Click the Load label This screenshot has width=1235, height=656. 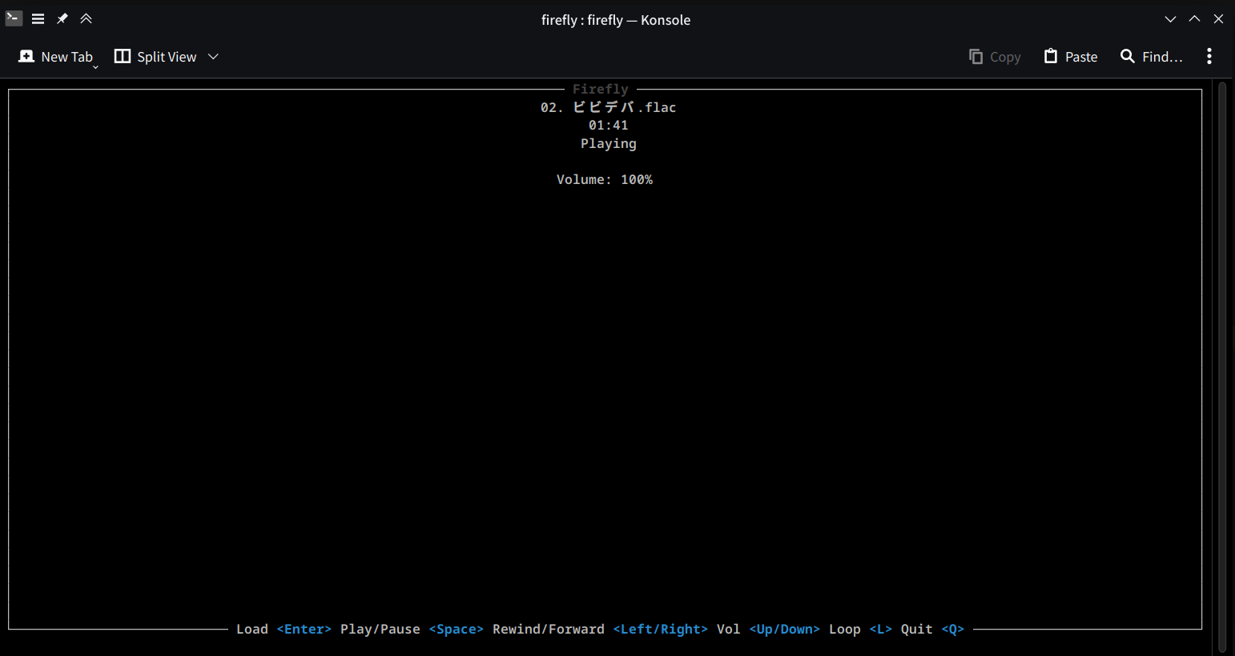coord(252,630)
